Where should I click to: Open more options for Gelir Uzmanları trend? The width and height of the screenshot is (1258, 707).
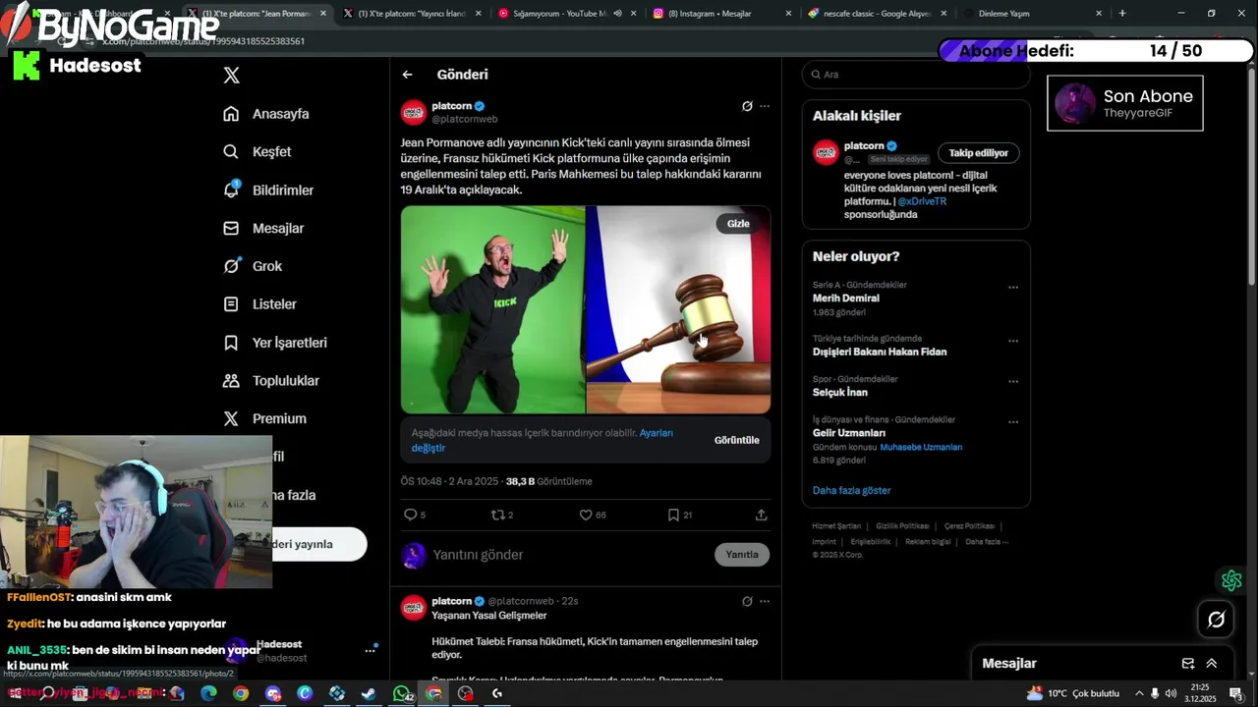click(x=1013, y=422)
